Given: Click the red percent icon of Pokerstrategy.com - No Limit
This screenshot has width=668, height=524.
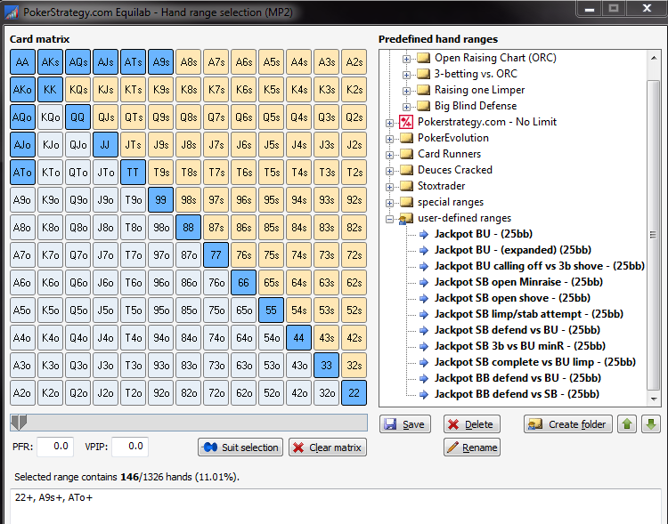Looking at the screenshot, I should [x=406, y=122].
